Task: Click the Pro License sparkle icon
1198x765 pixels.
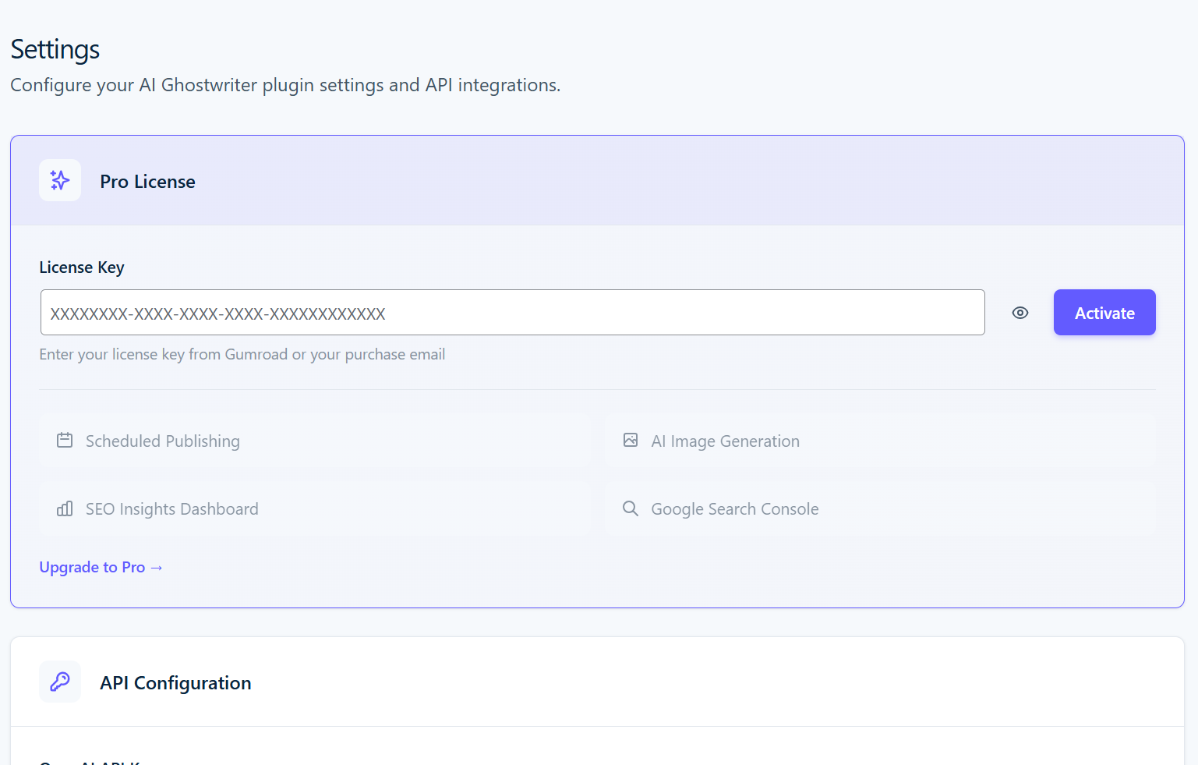Action: (60, 180)
